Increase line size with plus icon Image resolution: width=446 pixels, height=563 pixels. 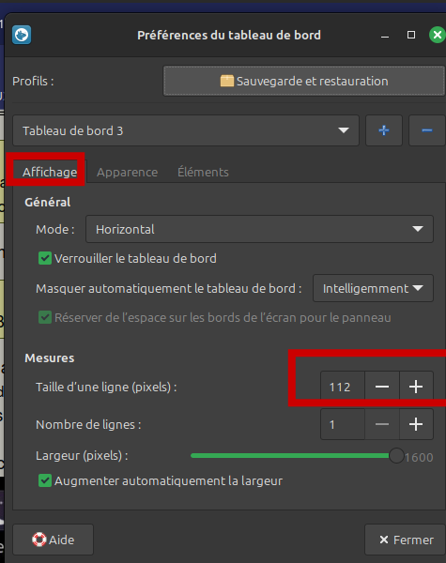click(416, 387)
